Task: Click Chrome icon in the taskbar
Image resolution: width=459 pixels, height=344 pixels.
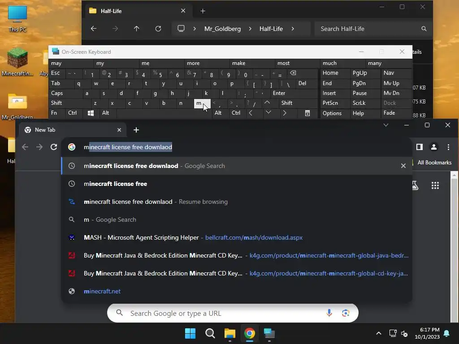Action: pyautogui.click(x=250, y=333)
